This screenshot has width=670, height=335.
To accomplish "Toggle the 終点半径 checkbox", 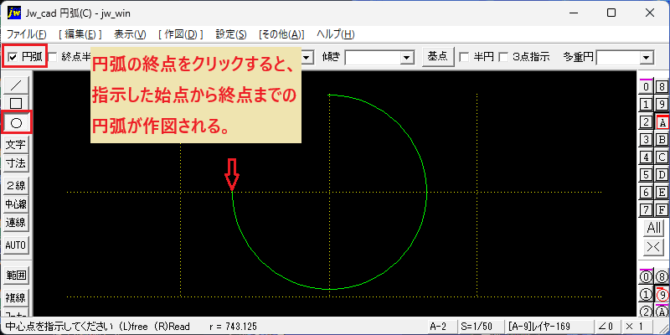I will [53, 57].
